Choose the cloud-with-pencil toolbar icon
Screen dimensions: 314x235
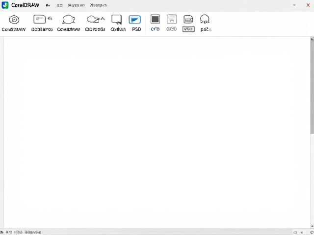(x=96, y=19)
